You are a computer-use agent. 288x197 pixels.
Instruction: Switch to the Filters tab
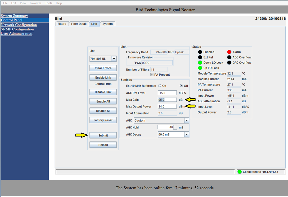coord(62,24)
